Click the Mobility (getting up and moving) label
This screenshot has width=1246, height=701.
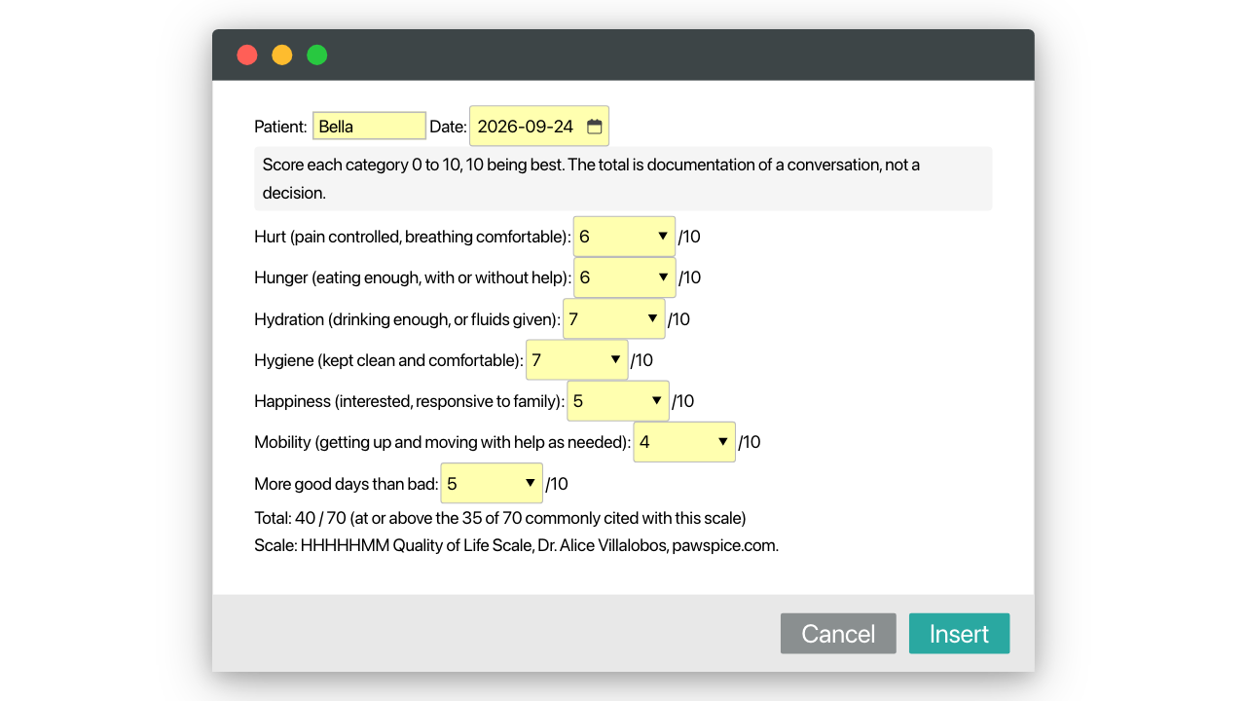(x=443, y=442)
